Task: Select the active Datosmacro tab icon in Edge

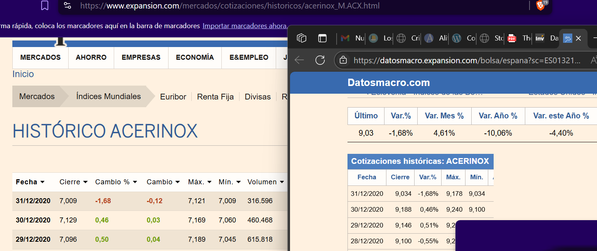Action: click(x=567, y=38)
